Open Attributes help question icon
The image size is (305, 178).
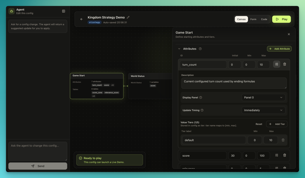200,49
